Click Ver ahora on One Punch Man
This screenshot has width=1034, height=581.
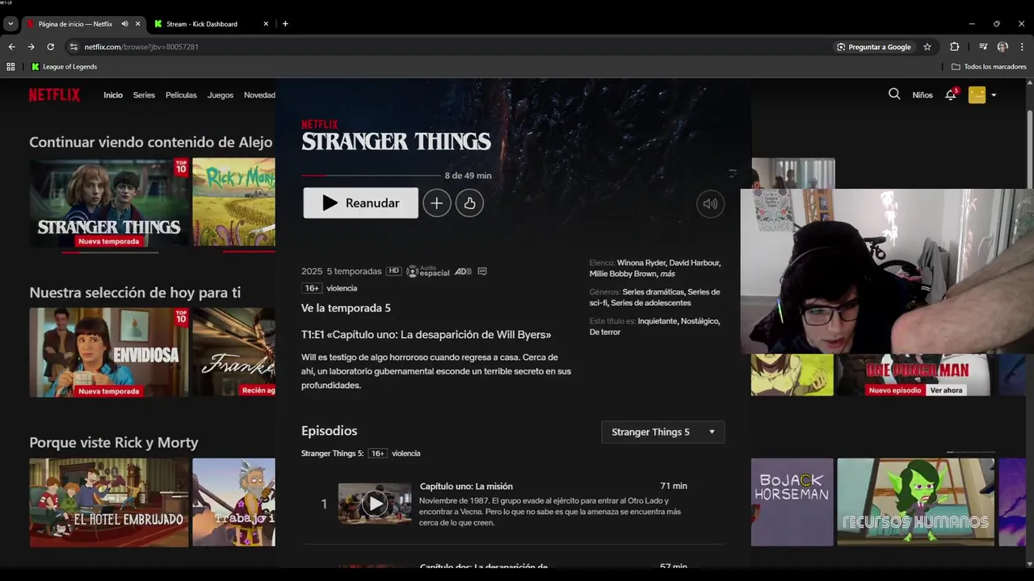946,391
